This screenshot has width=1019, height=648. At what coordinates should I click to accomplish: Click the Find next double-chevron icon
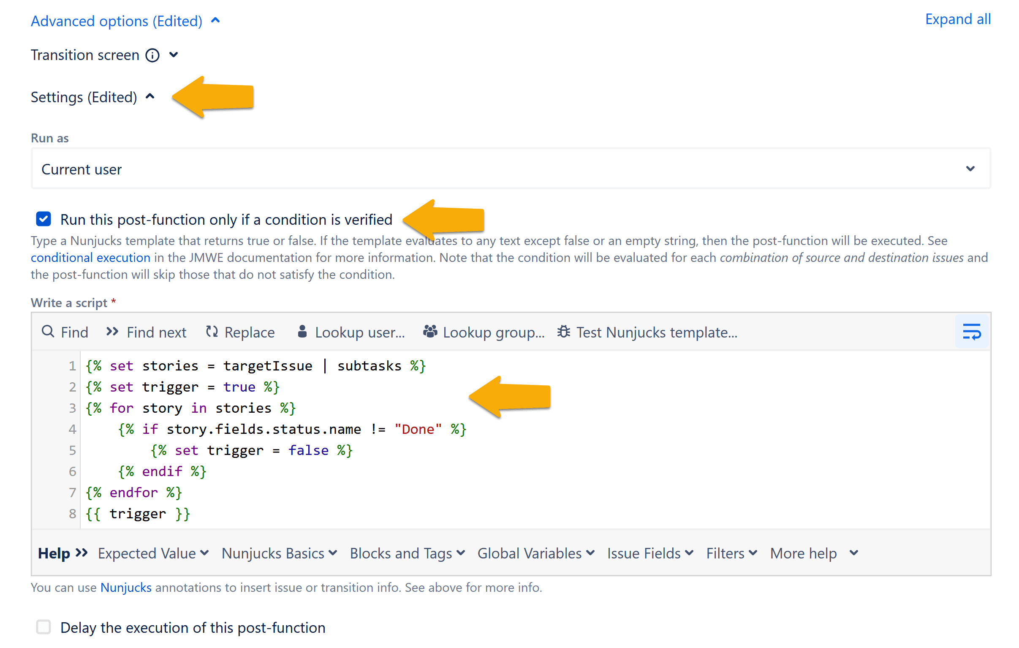(112, 332)
